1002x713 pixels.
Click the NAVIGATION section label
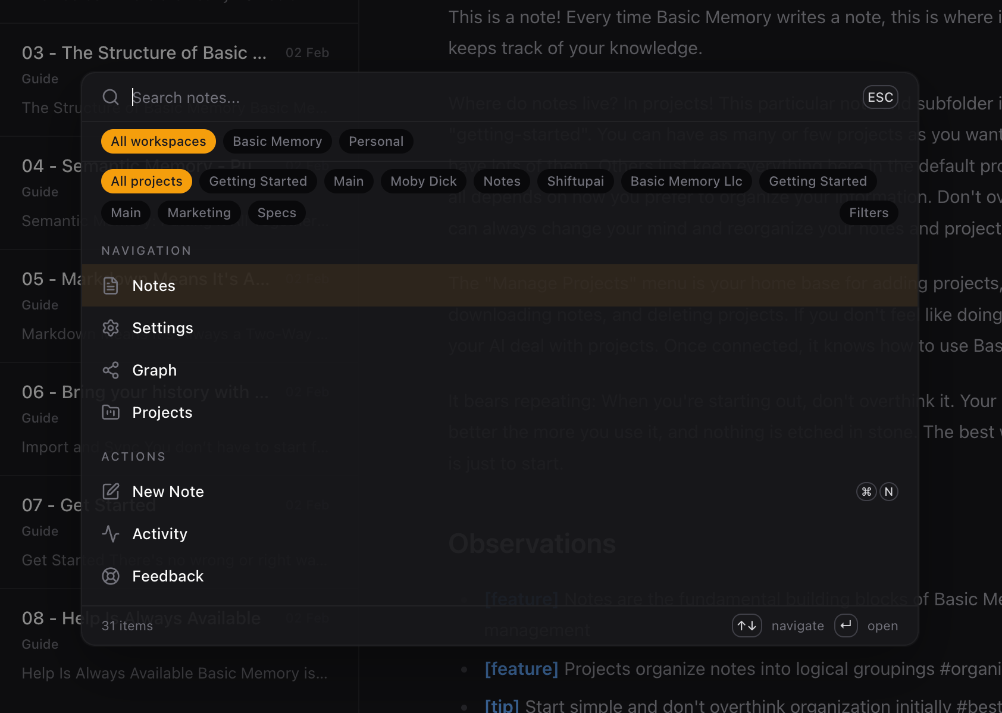point(146,251)
